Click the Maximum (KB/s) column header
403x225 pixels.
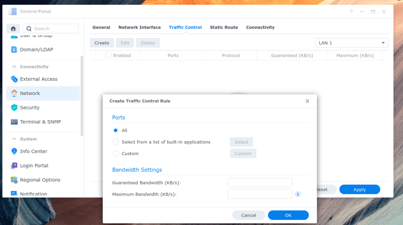tap(355, 55)
